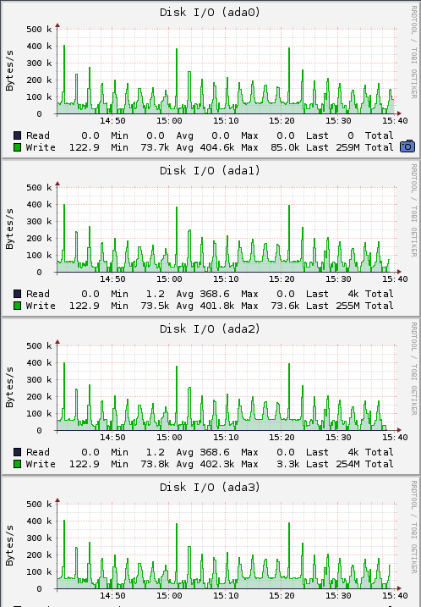Click the '73.5k' write average value
This screenshot has width=421, height=607.
click(155, 306)
